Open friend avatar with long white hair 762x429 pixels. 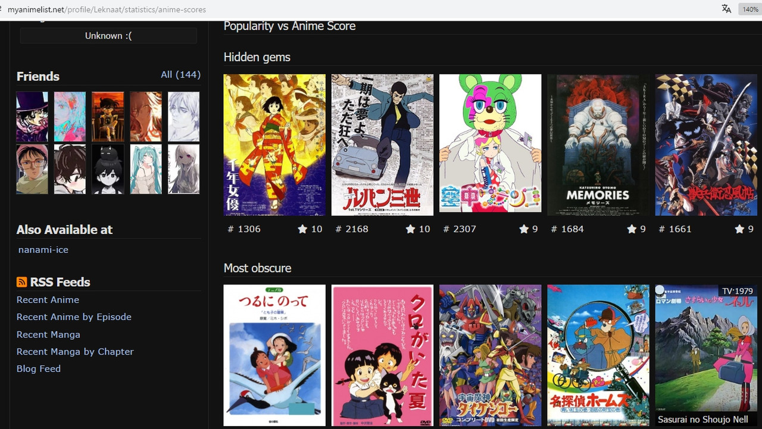click(184, 169)
